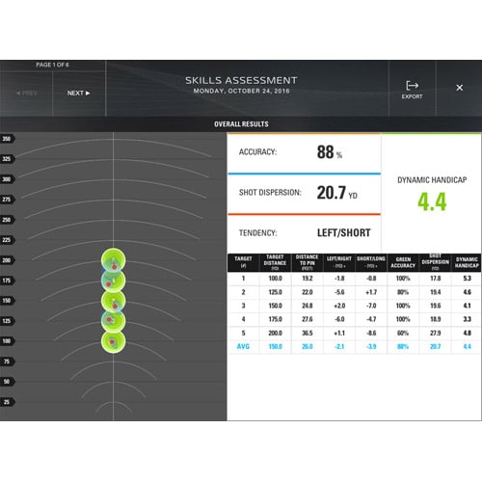482x482 pixels.
Task: Select the 150 yard target circle
Action: tap(114, 301)
